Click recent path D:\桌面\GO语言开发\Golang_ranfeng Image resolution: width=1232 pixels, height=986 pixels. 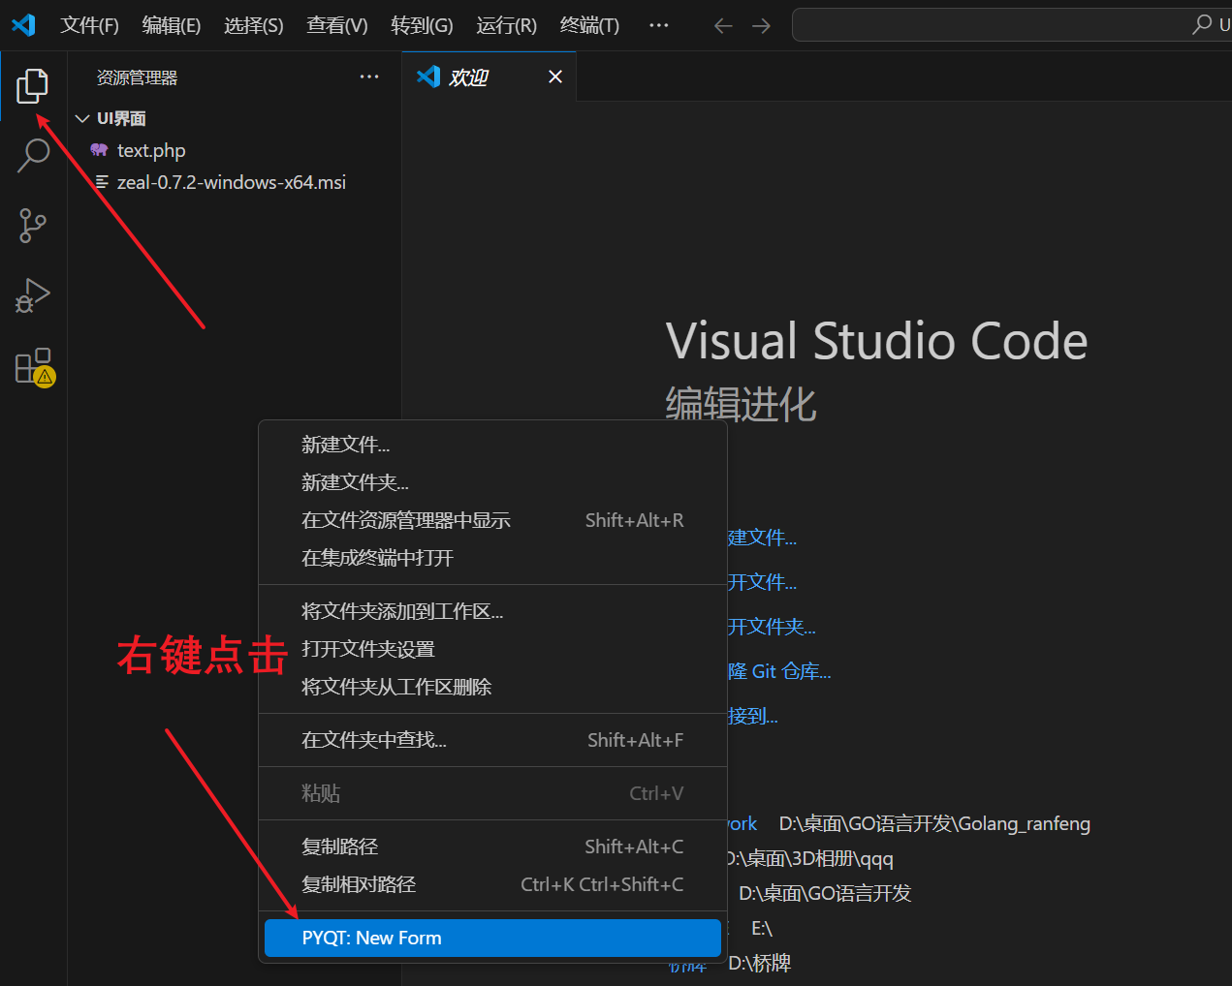pos(934,823)
